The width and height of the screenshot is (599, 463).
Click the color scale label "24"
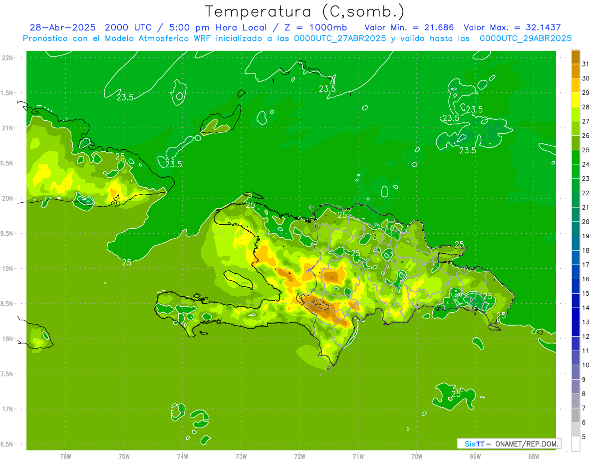(586, 164)
